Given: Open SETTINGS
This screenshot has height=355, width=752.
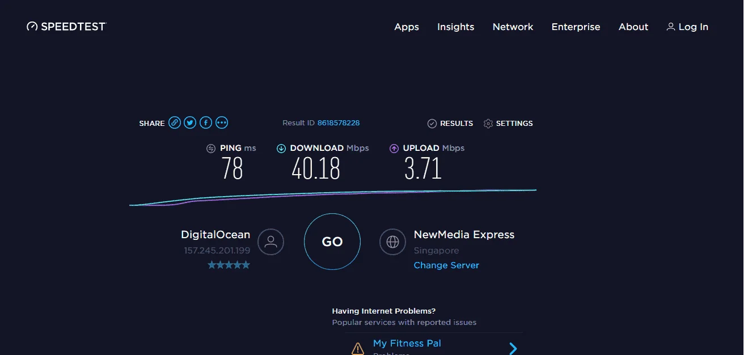Looking at the screenshot, I should [514, 123].
